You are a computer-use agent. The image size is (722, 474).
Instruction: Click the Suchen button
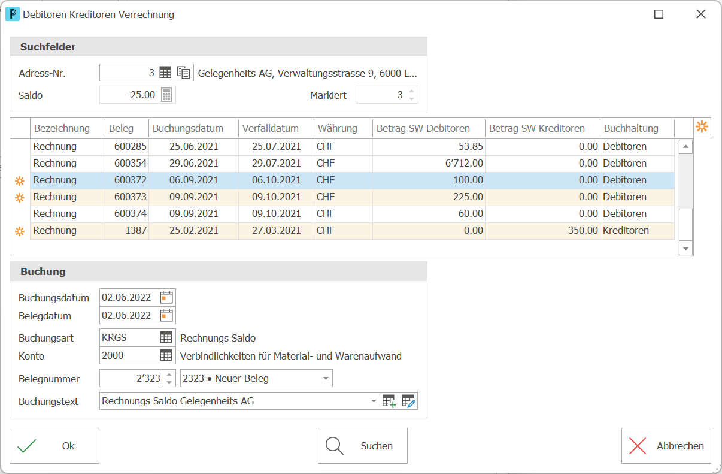click(363, 446)
